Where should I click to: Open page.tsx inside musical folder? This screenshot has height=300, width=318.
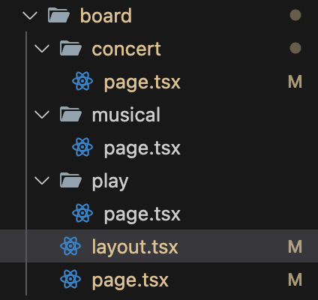click(142, 148)
